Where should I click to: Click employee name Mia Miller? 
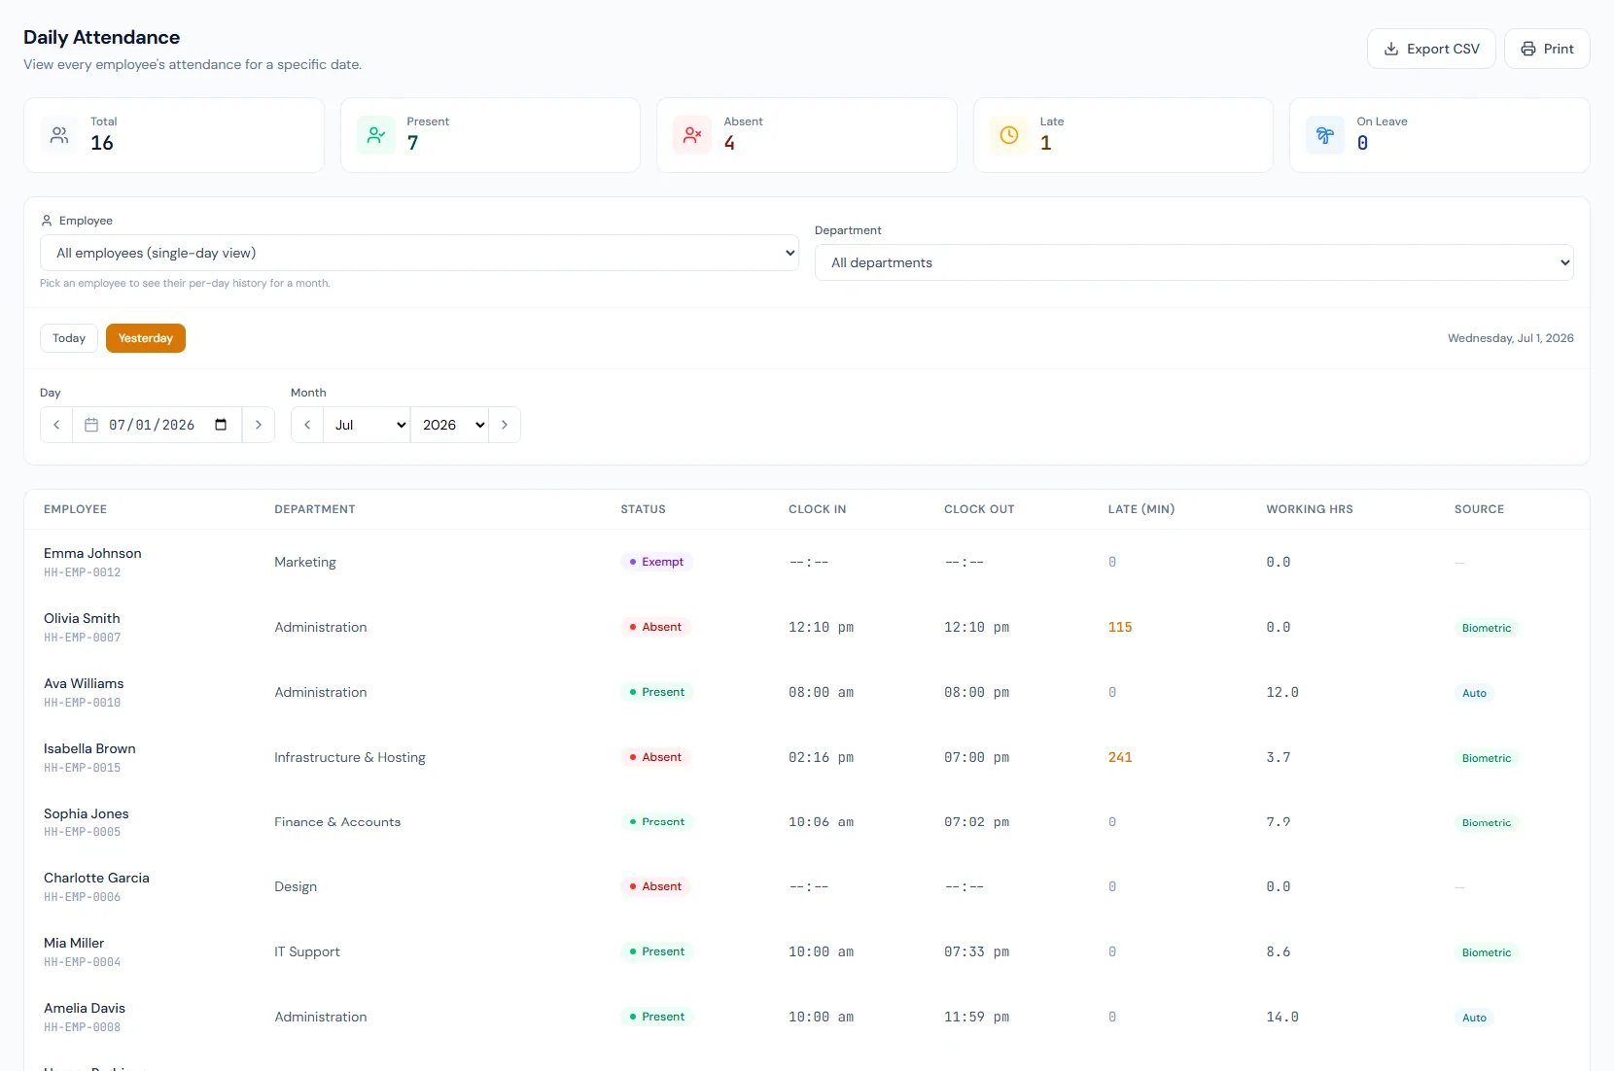tap(74, 943)
